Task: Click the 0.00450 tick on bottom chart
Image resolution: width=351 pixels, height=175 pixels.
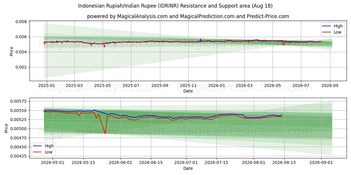Action: 18,147
